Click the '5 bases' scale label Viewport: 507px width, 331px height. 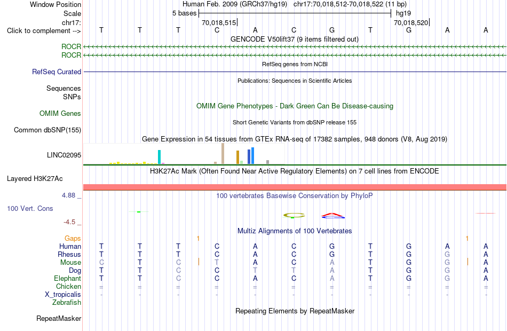tap(184, 13)
